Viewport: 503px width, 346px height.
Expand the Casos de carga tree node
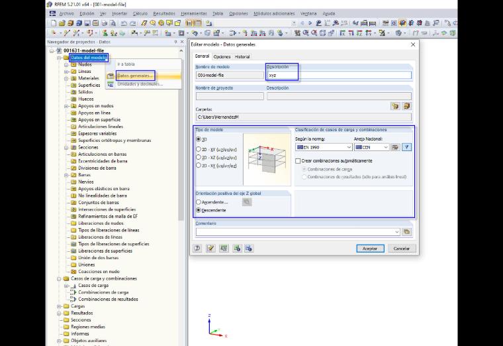(x=66, y=286)
